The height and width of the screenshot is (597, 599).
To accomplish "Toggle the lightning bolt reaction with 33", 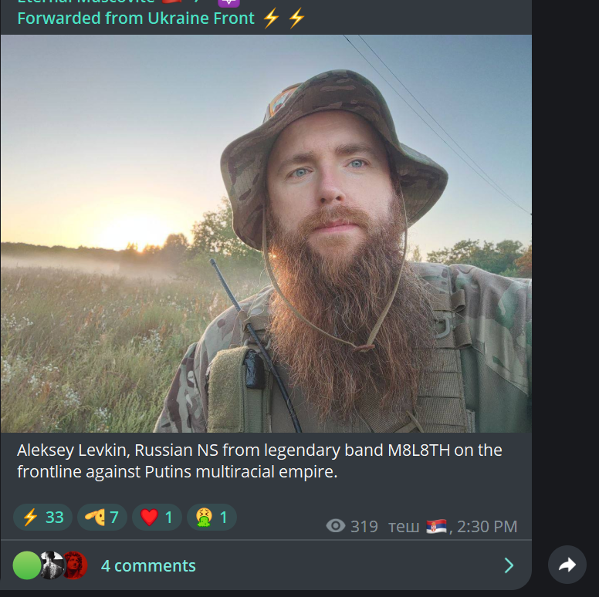I will click(x=42, y=518).
